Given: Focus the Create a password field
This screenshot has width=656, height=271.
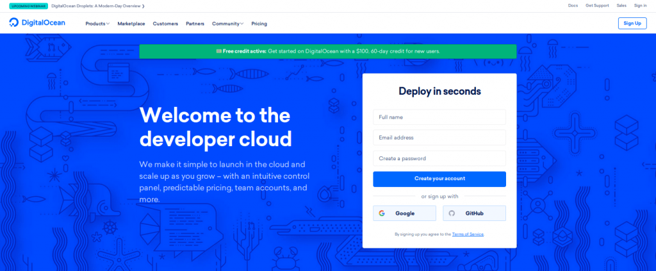Looking at the screenshot, I should click(x=439, y=158).
